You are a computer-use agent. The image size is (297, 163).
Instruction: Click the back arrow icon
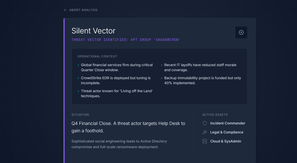pos(65,10)
